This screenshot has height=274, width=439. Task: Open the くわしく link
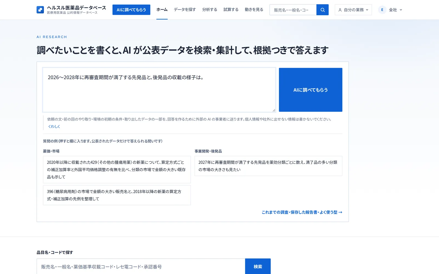pyautogui.click(x=54, y=127)
